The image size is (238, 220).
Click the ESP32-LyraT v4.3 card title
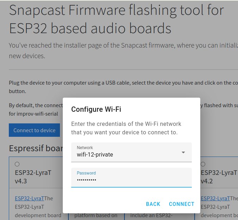pos(33,177)
